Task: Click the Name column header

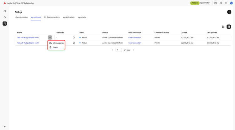Action: (19, 32)
